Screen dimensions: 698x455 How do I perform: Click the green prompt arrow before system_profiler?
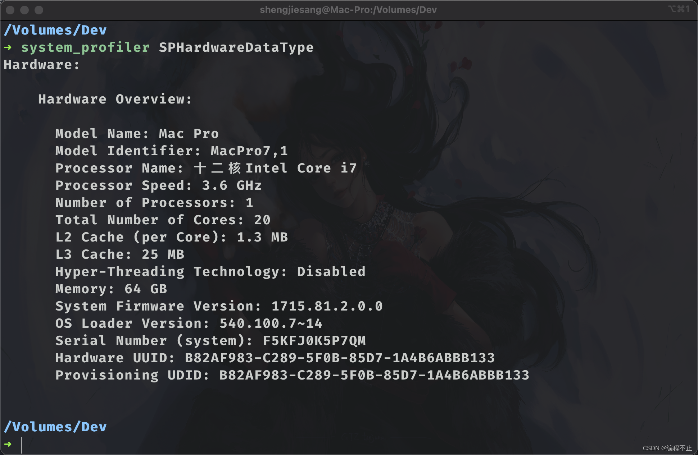(x=8, y=47)
